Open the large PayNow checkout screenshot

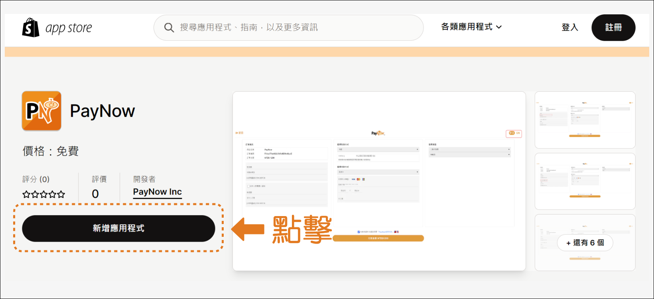(379, 181)
